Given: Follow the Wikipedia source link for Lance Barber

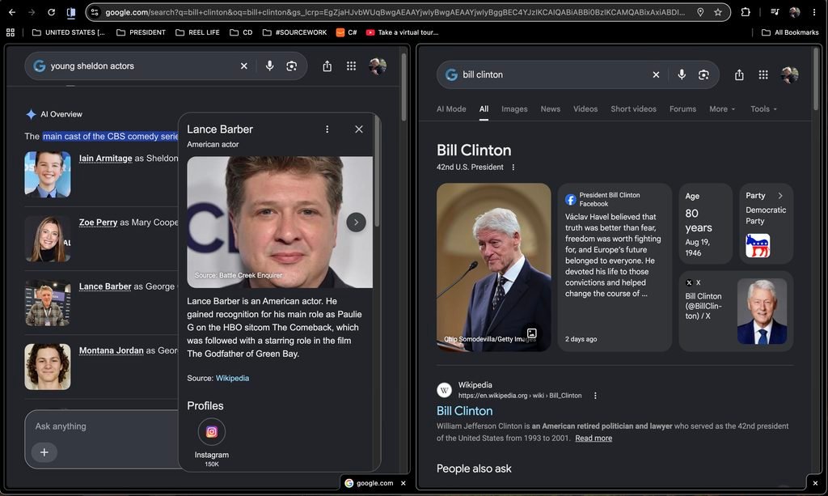Looking at the screenshot, I should tap(232, 378).
